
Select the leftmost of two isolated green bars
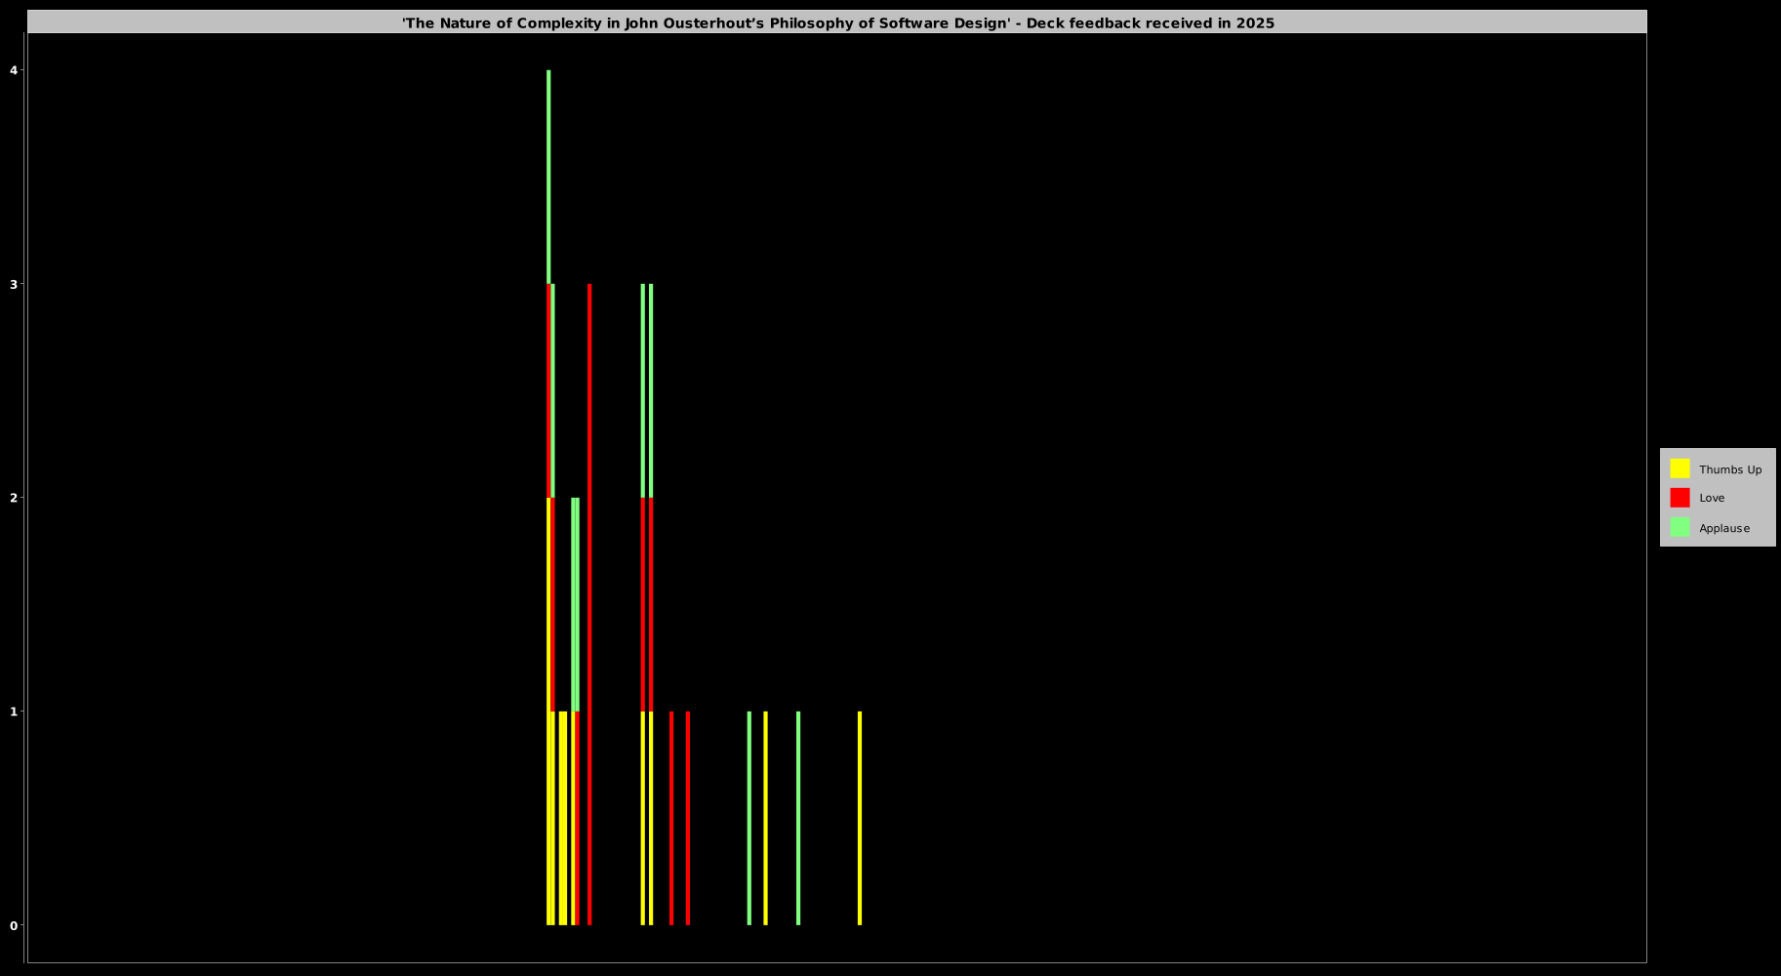pyautogui.click(x=749, y=818)
